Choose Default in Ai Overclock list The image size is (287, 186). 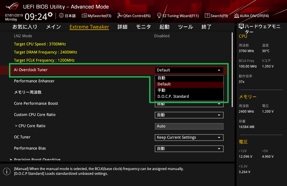pyautogui.click(x=189, y=84)
